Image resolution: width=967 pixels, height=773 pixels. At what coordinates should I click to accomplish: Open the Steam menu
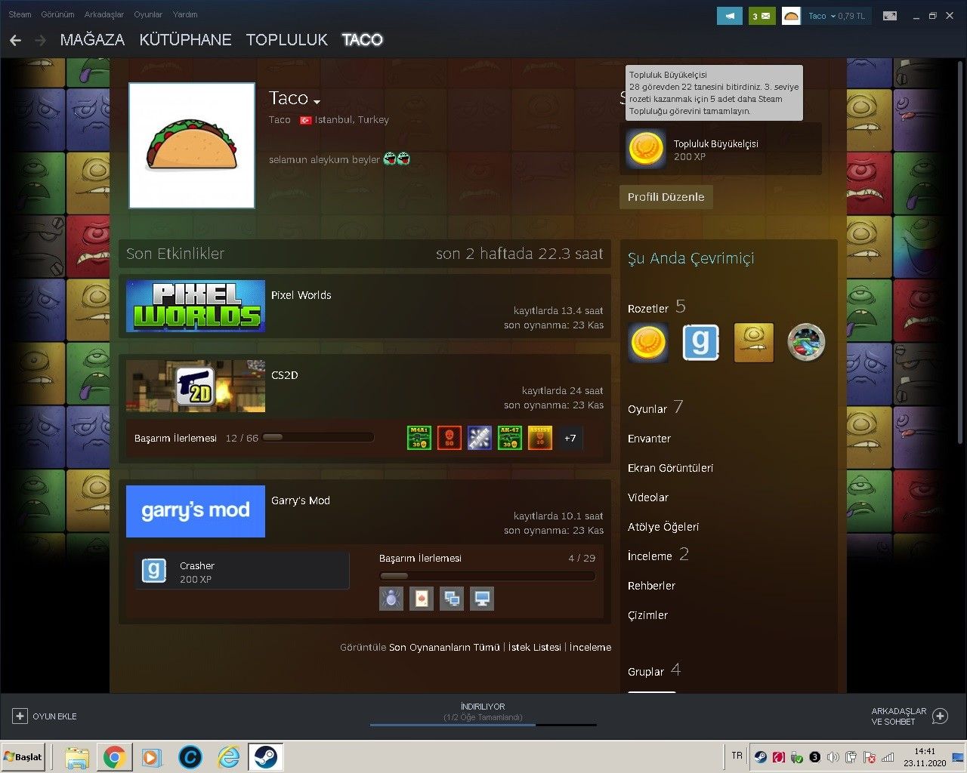pyautogui.click(x=20, y=14)
